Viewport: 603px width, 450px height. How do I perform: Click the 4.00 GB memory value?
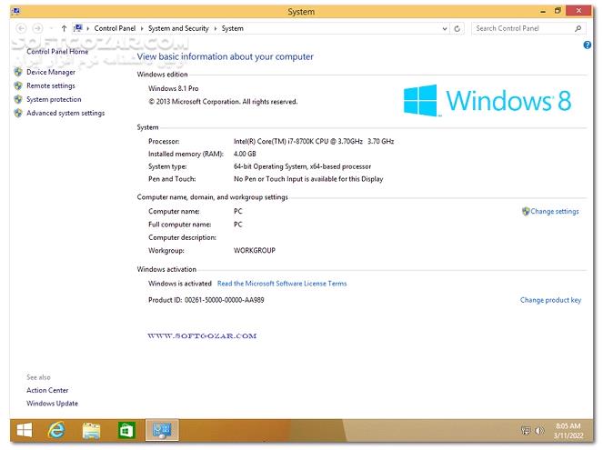coord(245,154)
